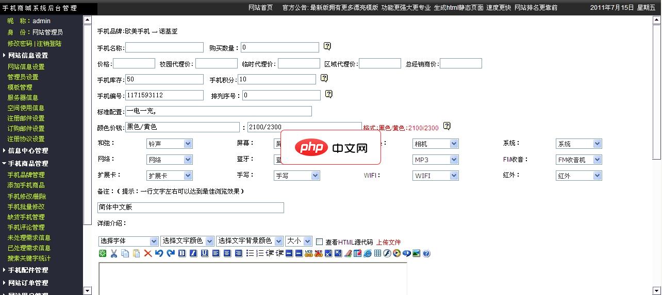The height and width of the screenshot is (295, 662).
Task: Open the 扩展卡 dropdown
Action: tap(170, 176)
